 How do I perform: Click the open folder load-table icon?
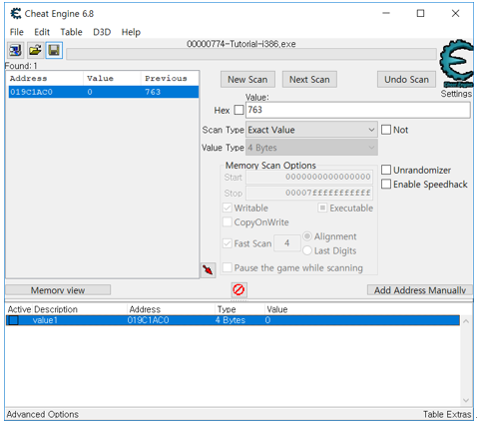click(x=35, y=51)
